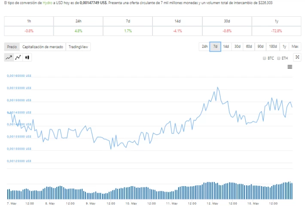
Task: Choose the 14d chart range
Action: (x=226, y=47)
